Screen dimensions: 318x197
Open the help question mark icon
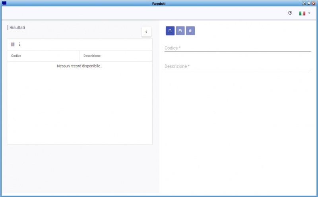(290, 13)
